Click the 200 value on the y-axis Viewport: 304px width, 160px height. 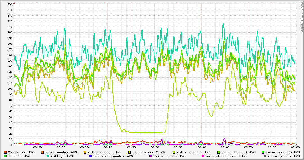coord(10,32)
